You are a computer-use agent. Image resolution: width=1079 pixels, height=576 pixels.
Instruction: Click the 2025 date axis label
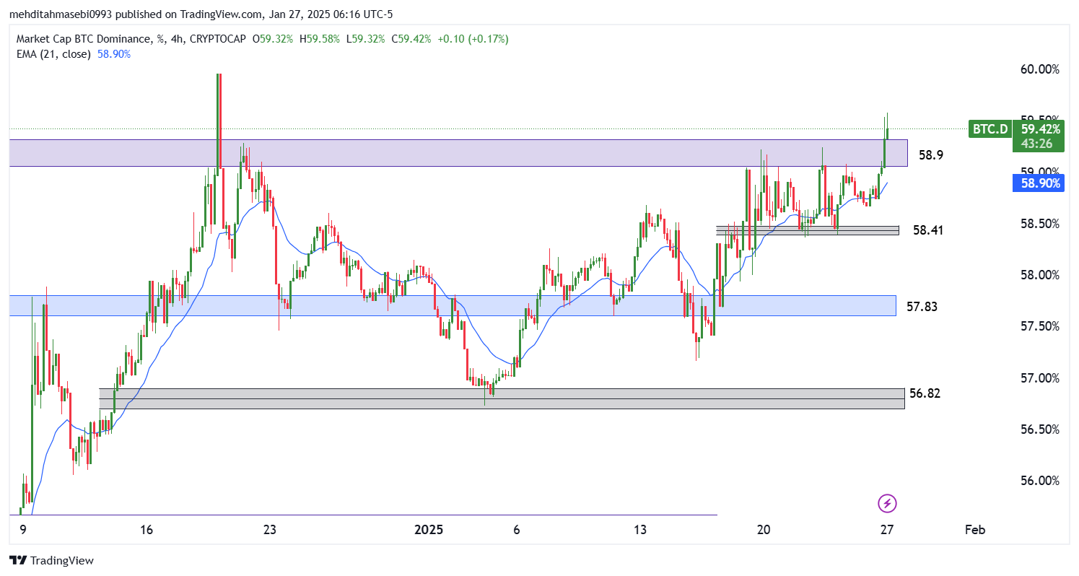pyautogui.click(x=429, y=530)
